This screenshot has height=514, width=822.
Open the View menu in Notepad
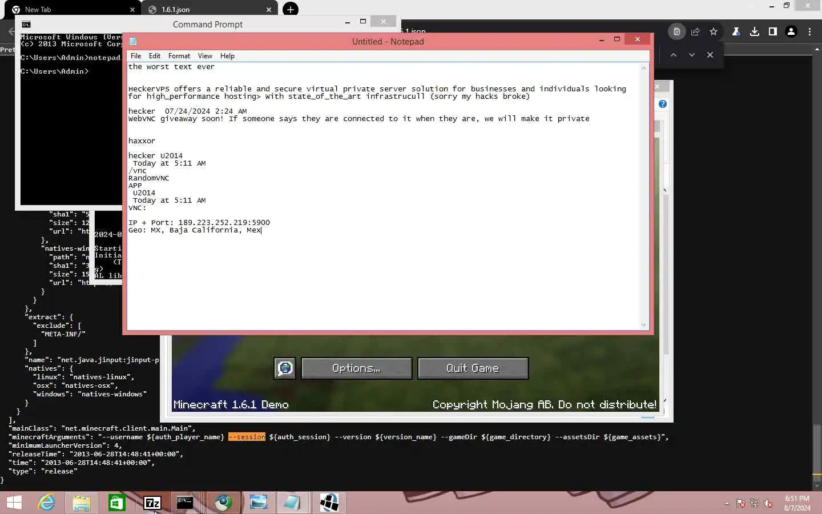click(205, 56)
